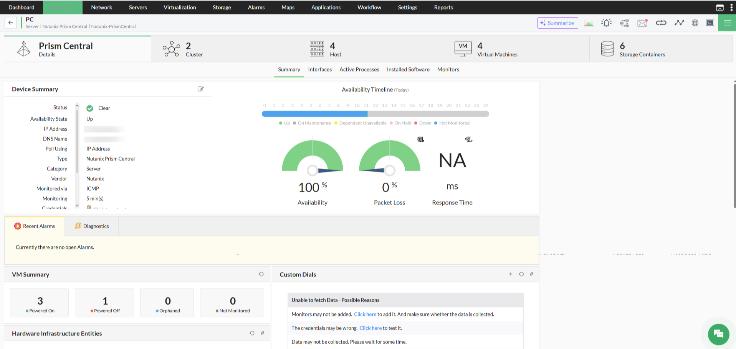Open the Virtualization menu
This screenshot has width=736, height=349.
point(180,8)
